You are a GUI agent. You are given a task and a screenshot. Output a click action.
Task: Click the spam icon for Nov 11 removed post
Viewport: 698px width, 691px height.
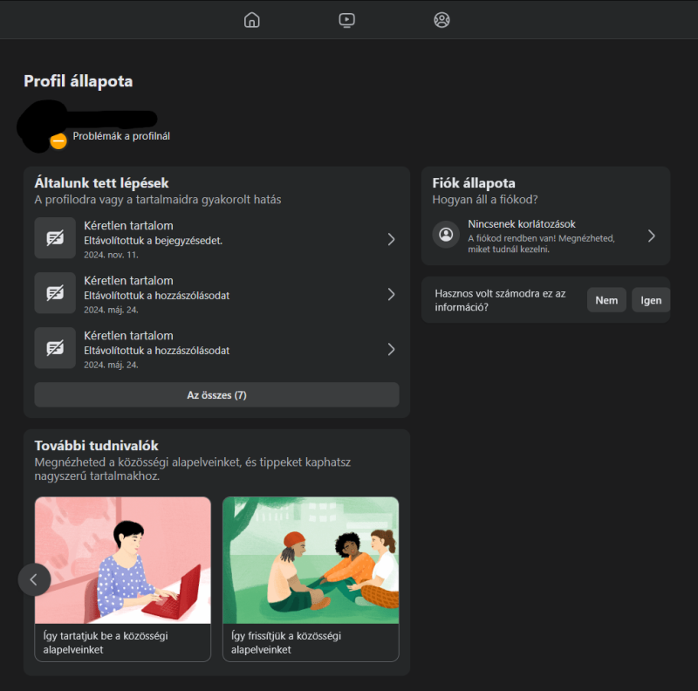coord(55,238)
